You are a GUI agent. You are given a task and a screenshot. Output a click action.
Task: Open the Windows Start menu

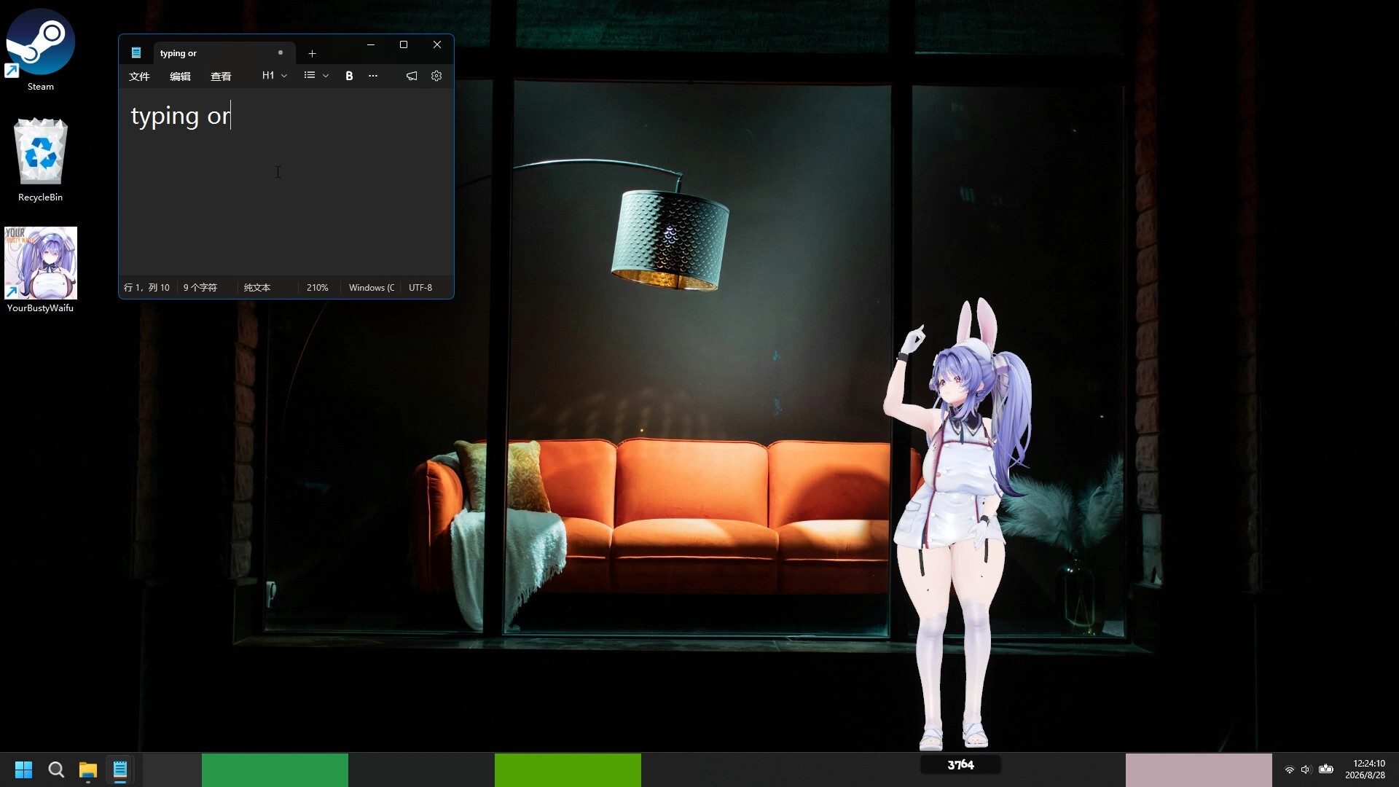(x=23, y=770)
